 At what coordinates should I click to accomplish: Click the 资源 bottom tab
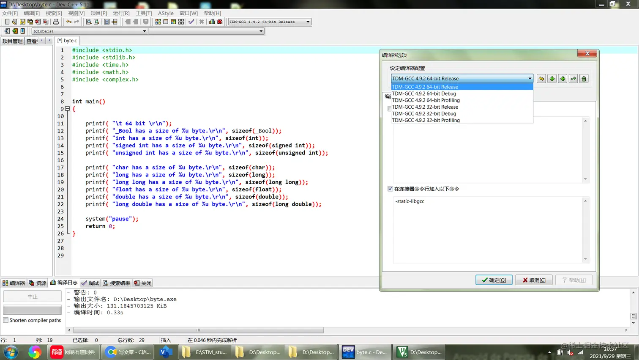[x=38, y=283]
